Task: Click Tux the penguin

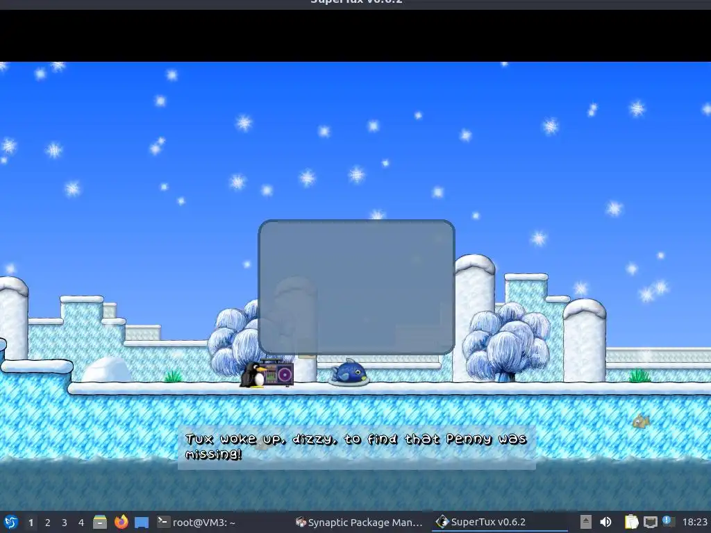Action: click(x=253, y=375)
